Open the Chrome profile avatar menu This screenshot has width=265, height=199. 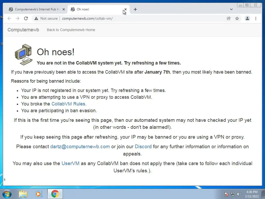247,18
